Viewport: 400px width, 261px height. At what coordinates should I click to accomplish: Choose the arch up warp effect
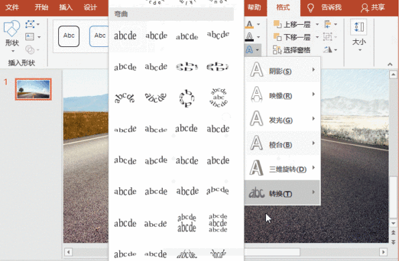click(x=125, y=98)
